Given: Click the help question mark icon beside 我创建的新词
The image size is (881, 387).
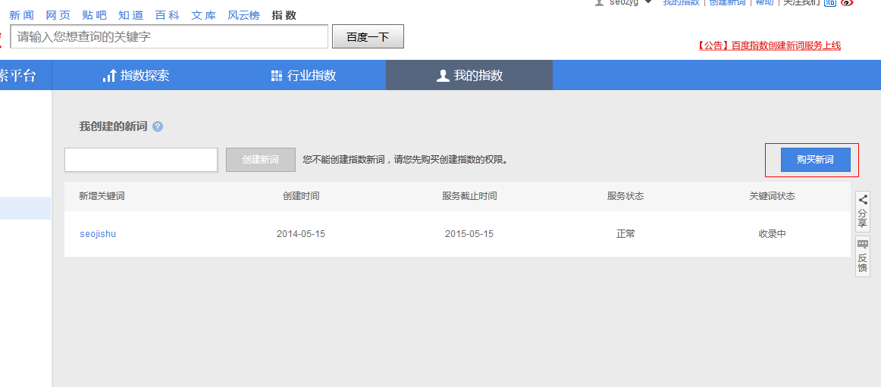Looking at the screenshot, I should coord(158,126).
